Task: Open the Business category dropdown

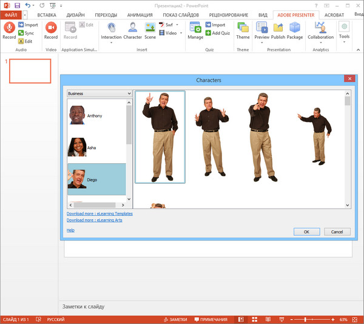Action: [x=99, y=93]
